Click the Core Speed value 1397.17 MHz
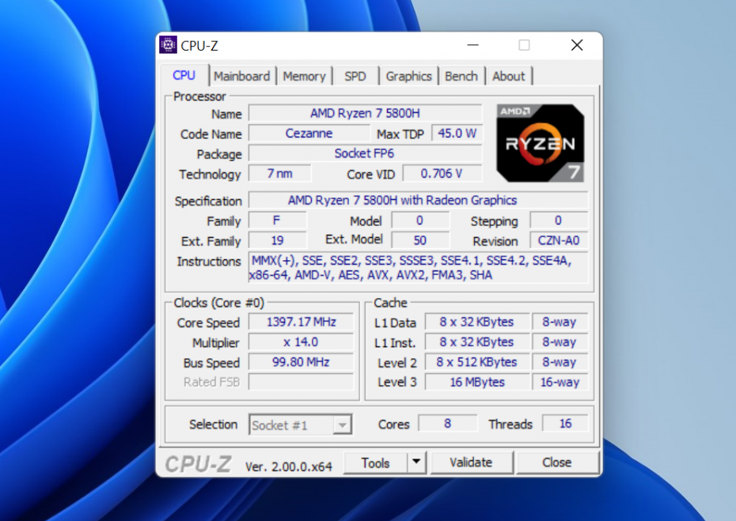This screenshot has height=521, width=736. tap(301, 323)
